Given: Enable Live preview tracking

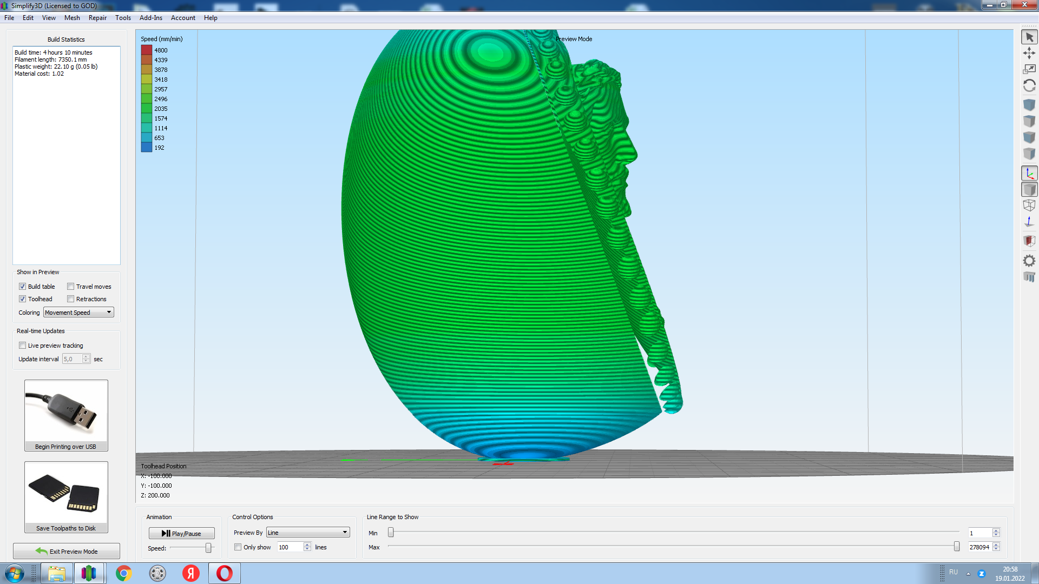Looking at the screenshot, I should 23,346.
